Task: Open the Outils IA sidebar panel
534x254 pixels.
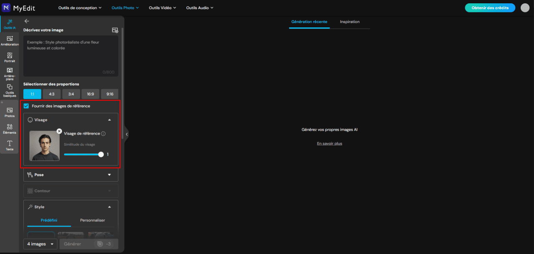Action: point(10,24)
